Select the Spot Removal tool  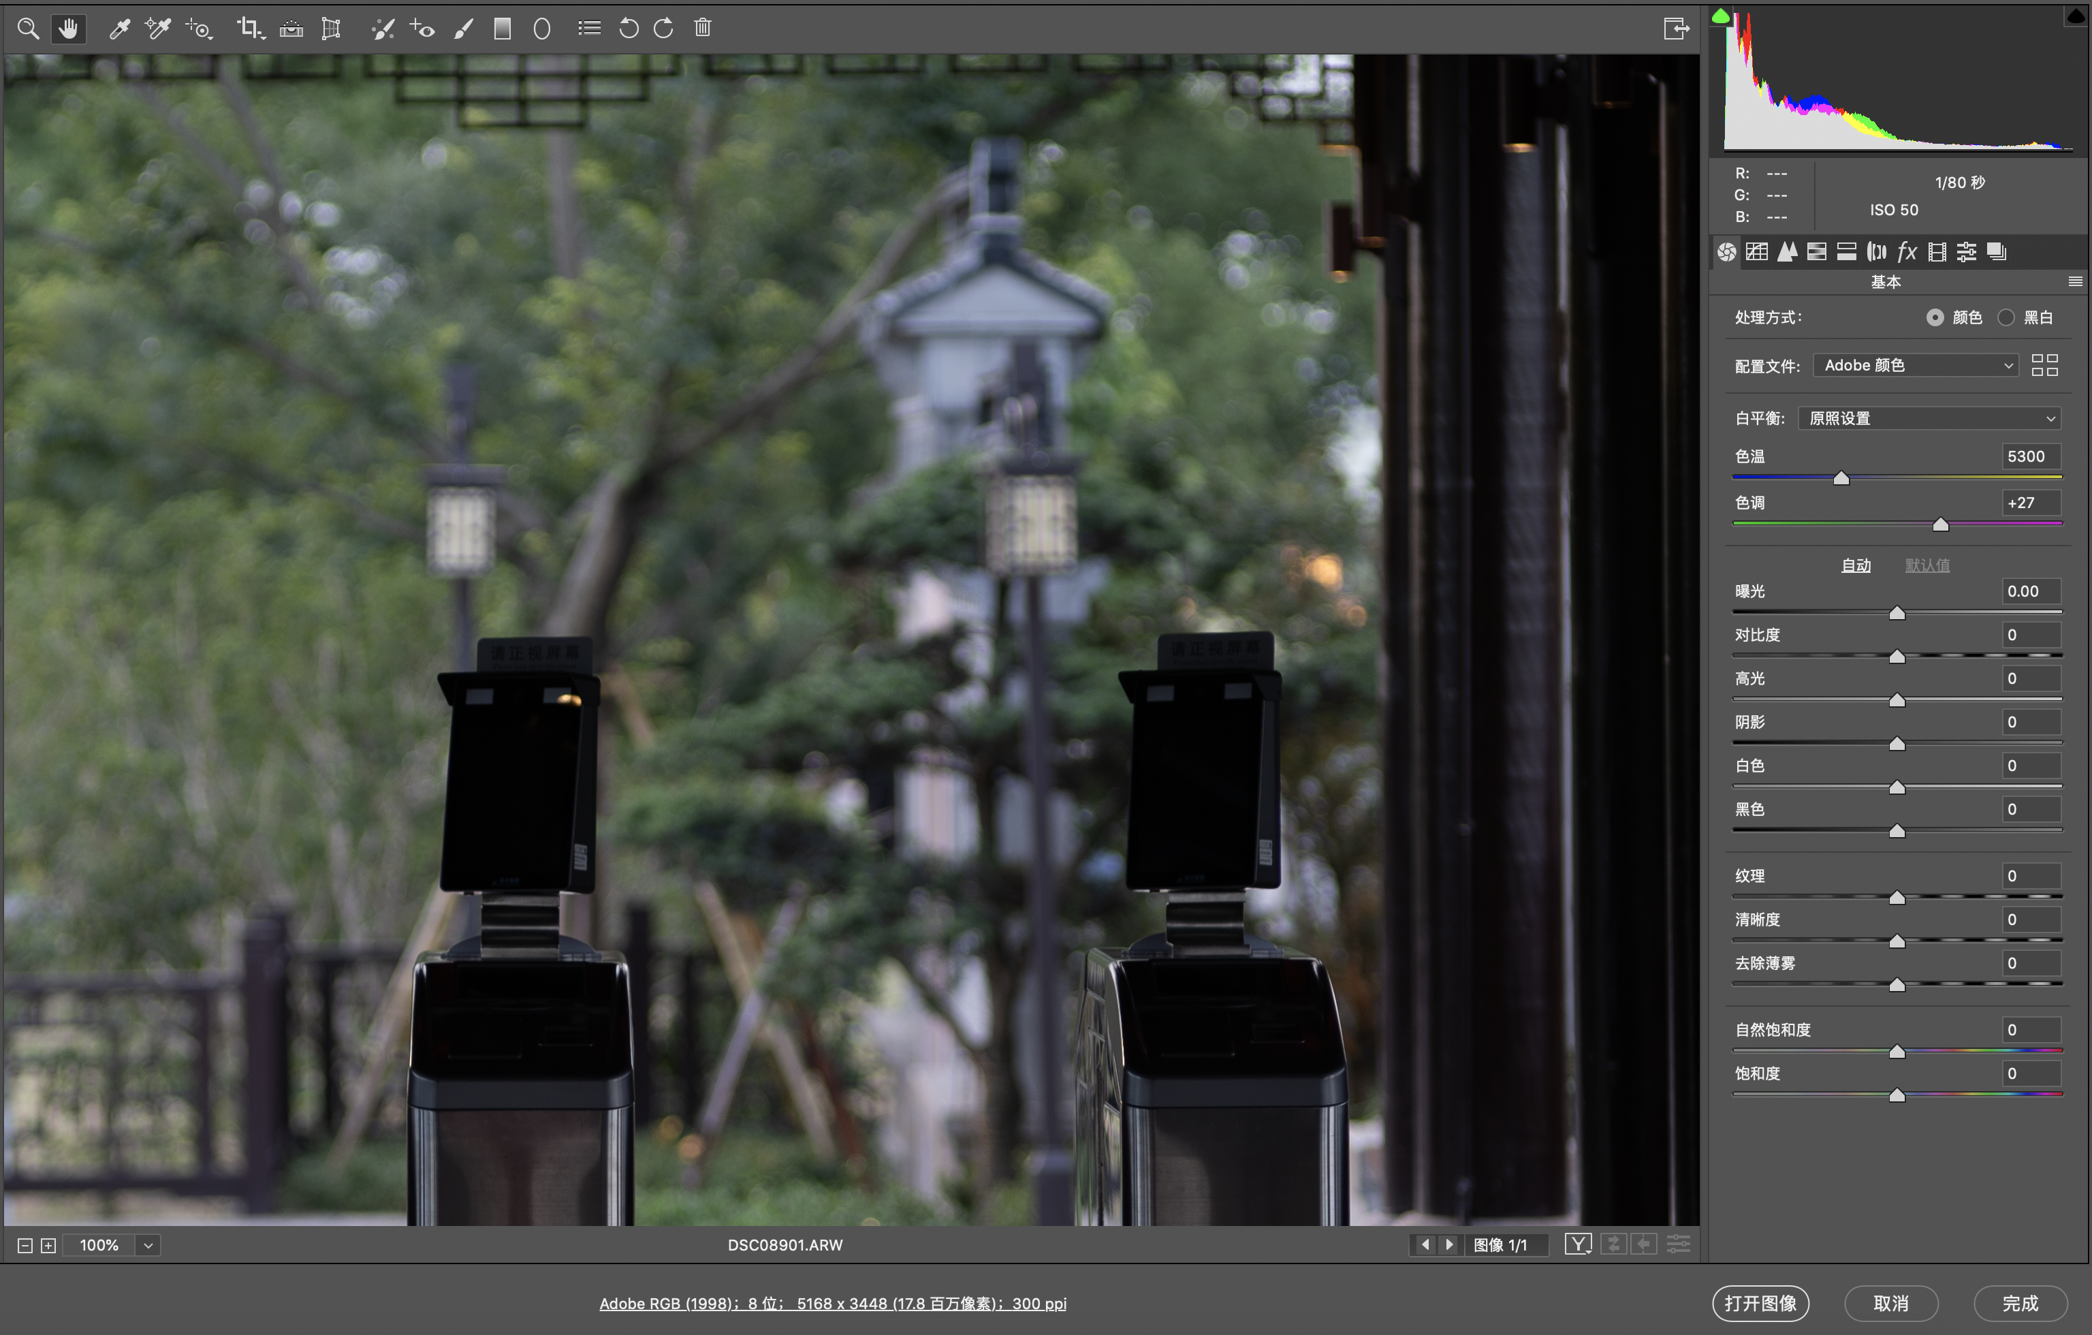tap(382, 29)
